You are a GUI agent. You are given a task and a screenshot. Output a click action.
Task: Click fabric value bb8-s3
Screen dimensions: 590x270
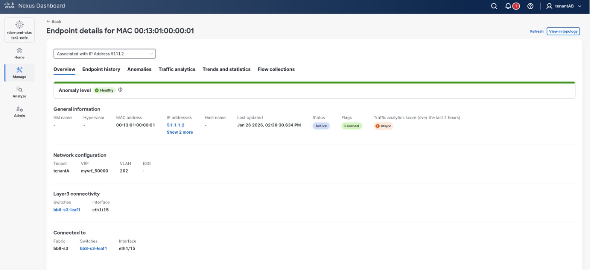point(61,248)
